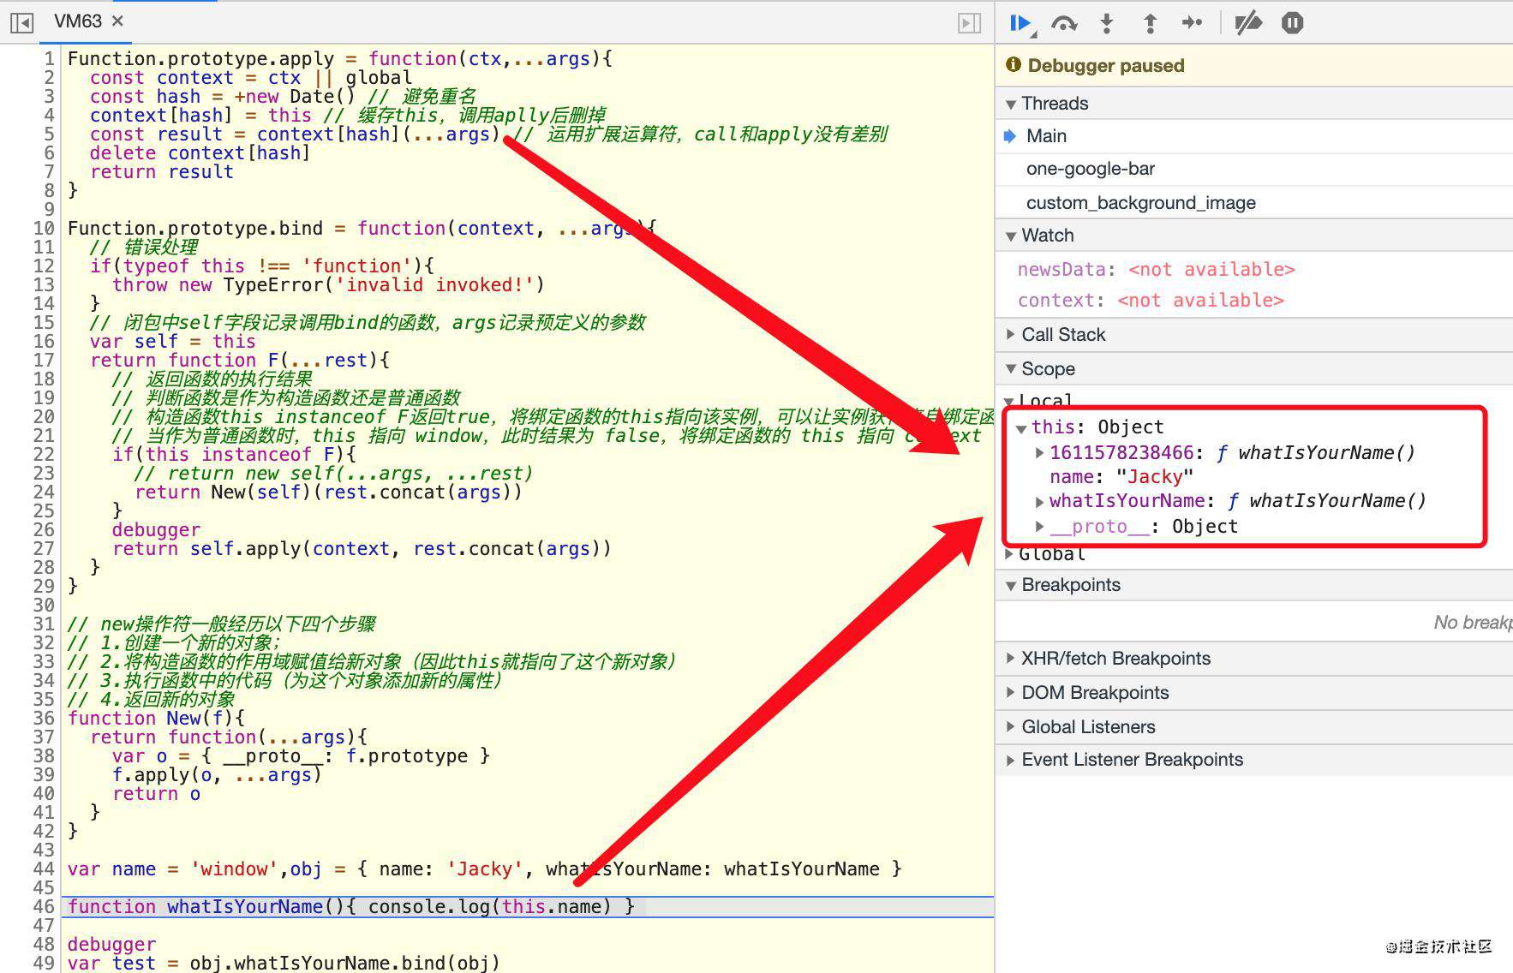The width and height of the screenshot is (1513, 973).
Task: Expand the whatIsYourName property
Action: point(1039,502)
